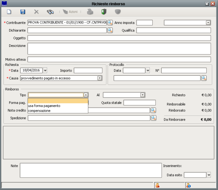Search Contribuente with the magnifier icon

(110, 23)
